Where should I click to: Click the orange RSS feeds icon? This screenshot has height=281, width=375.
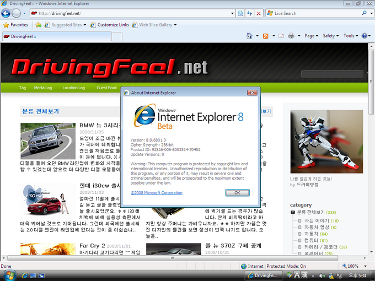pos(265,36)
